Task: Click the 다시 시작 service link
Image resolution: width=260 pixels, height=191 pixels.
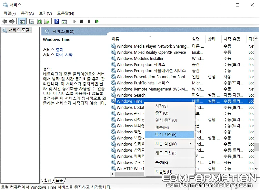Action: pos(64,55)
